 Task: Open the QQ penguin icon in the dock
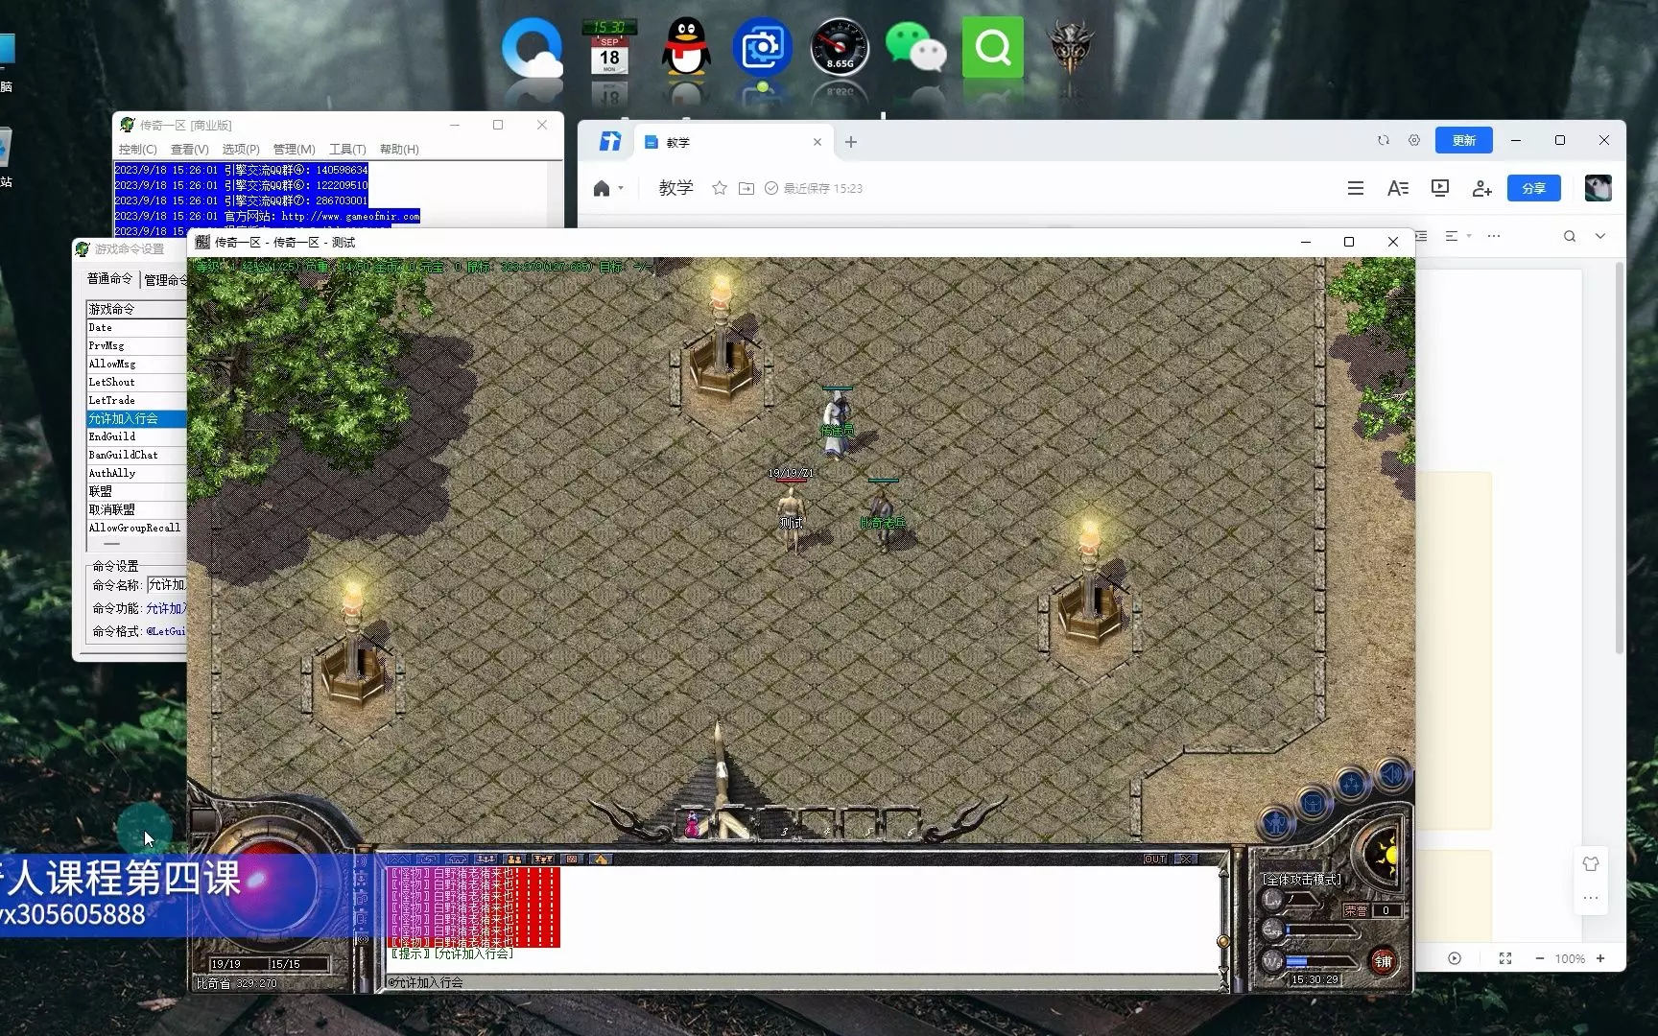[686, 47]
